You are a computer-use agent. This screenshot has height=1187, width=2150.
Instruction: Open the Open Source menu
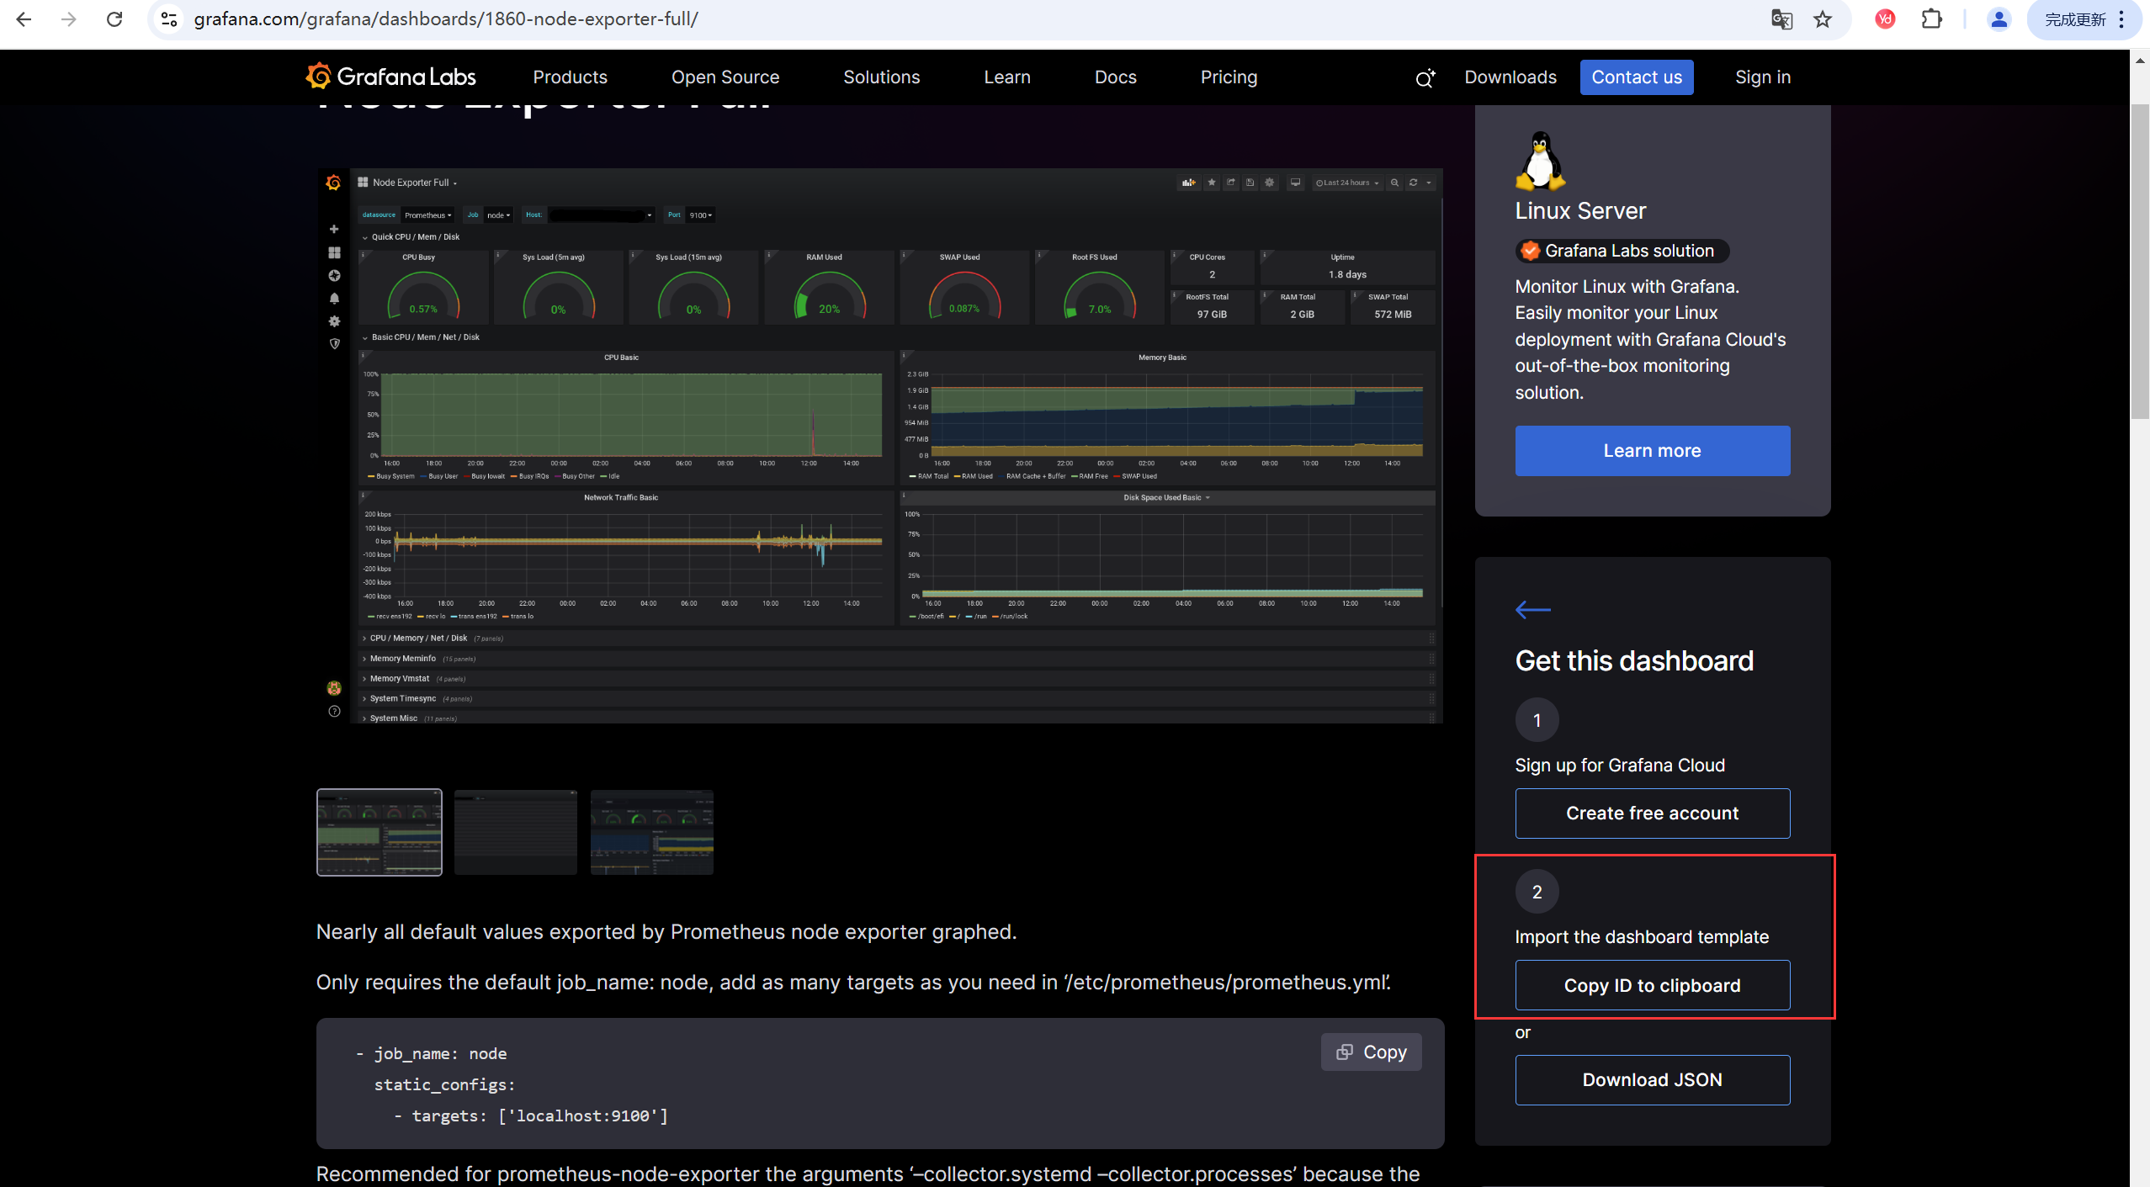(x=725, y=77)
